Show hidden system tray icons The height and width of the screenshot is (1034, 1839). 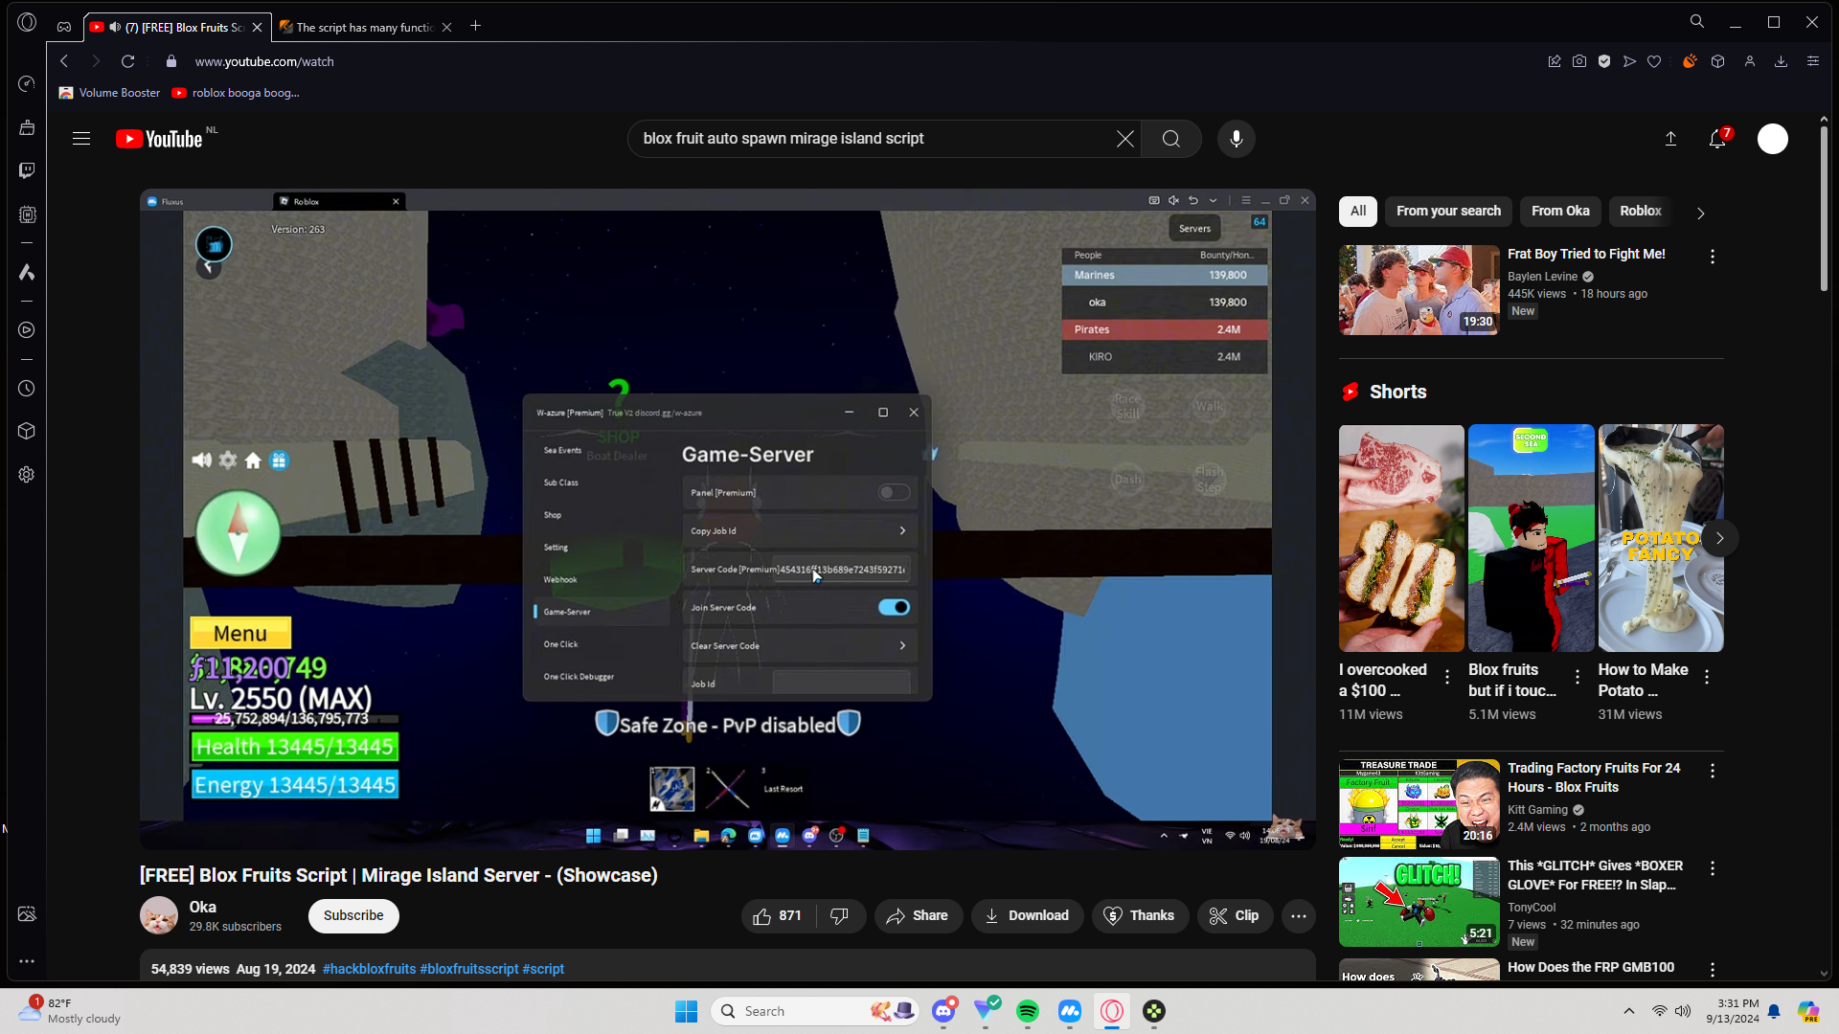pyautogui.click(x=1628, y=1011)
